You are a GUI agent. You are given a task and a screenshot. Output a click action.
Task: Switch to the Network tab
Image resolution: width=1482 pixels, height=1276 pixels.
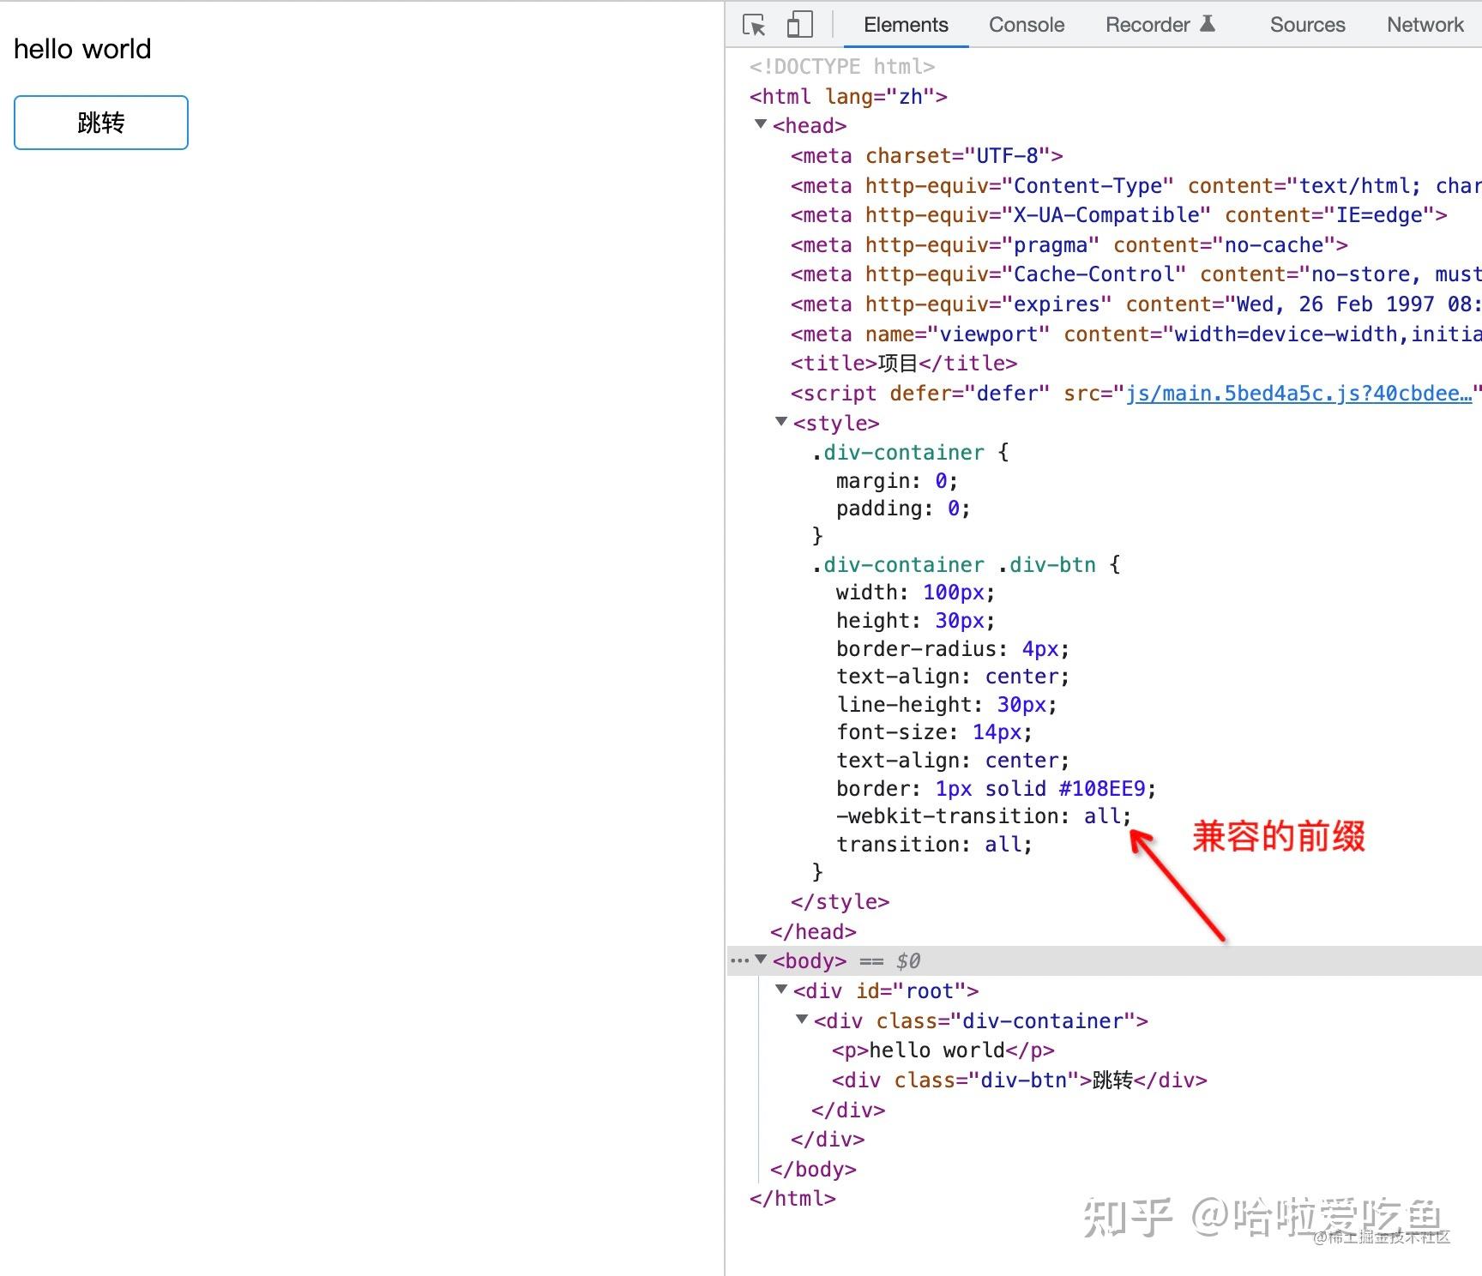coord(1424,25)
